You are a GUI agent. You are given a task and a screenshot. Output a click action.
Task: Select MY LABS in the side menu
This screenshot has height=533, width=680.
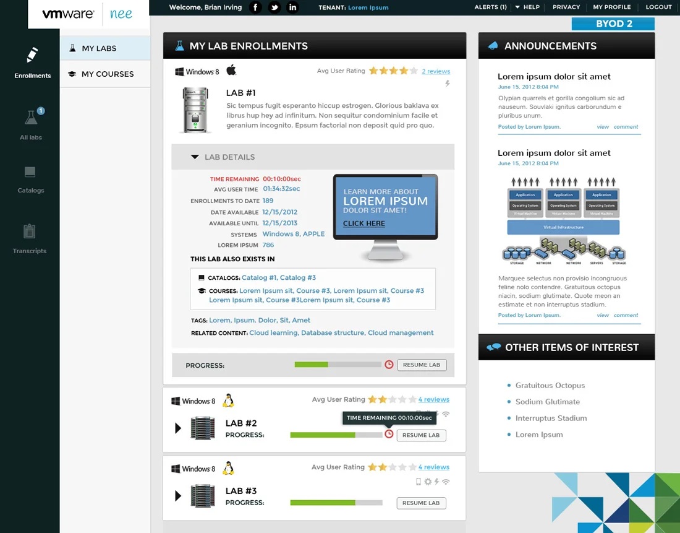coord(105,48)
